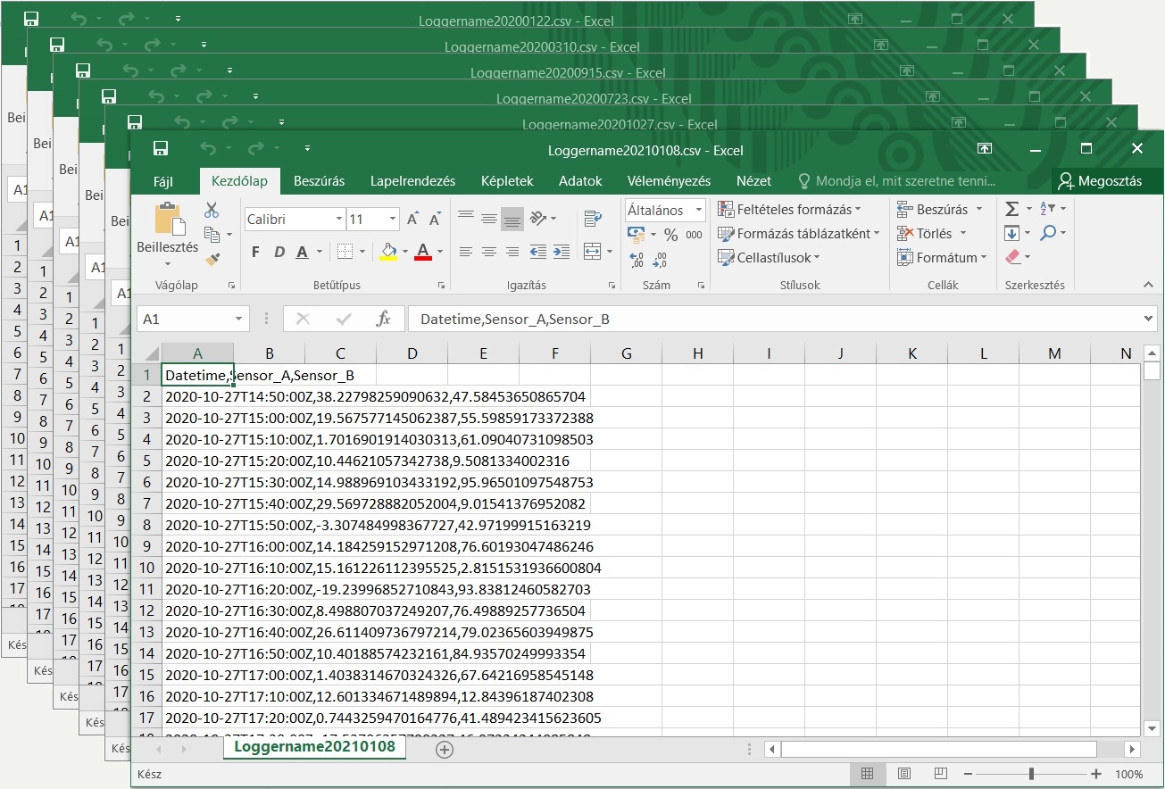
Task: Switch to Page Break Preview in status bar
Action: [x=940, y=774]
